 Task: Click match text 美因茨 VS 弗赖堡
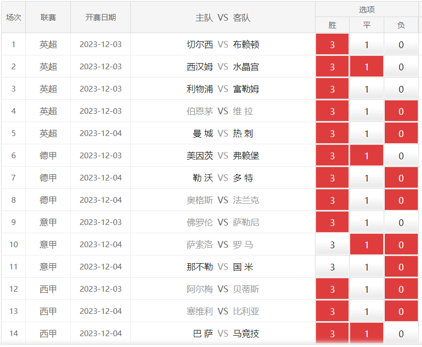(x=223, y=156)
